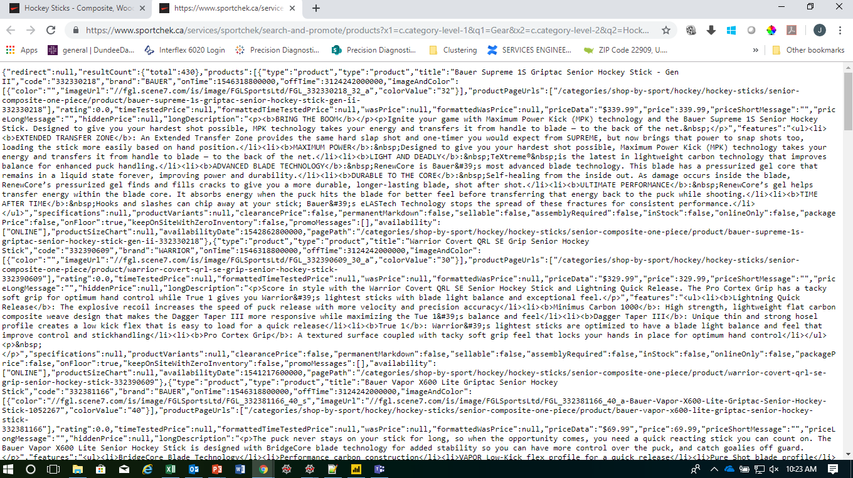
Task: Open the People icon in the taskbar
Action: point(696,469)
